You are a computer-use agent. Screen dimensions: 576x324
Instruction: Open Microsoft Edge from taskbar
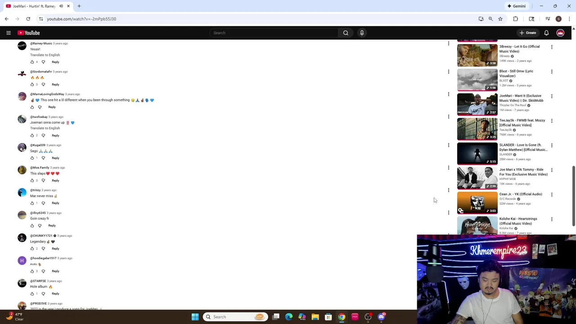point(289,317)
